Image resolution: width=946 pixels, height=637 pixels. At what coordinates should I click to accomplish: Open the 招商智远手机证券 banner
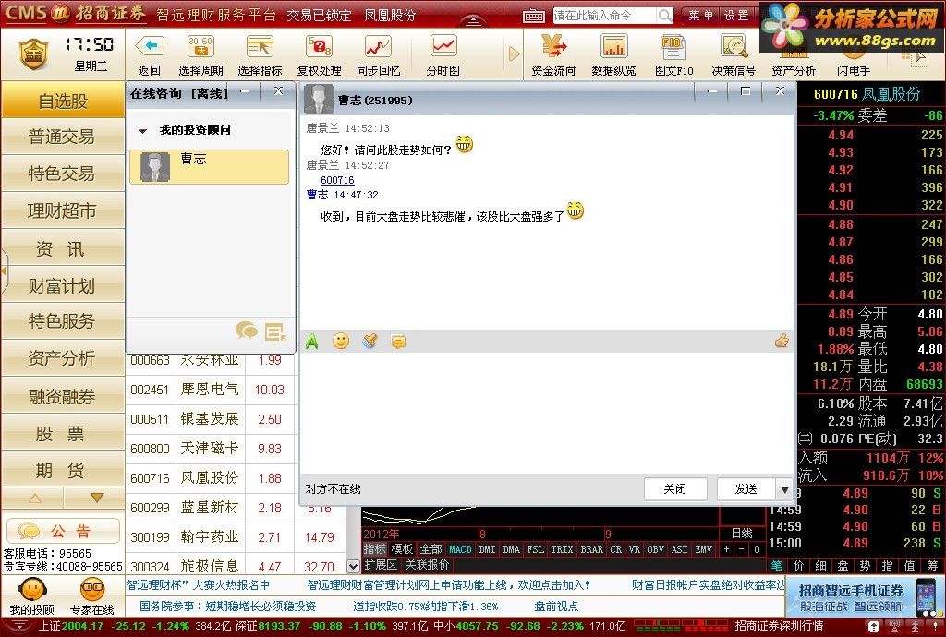coord(864,596)
